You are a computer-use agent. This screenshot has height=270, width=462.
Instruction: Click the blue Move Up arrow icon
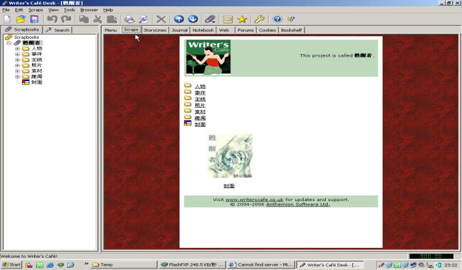(179, 19)
